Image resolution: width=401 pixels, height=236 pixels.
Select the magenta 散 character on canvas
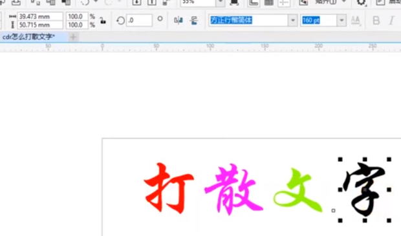pyautogui.click(x=233, y=189)
